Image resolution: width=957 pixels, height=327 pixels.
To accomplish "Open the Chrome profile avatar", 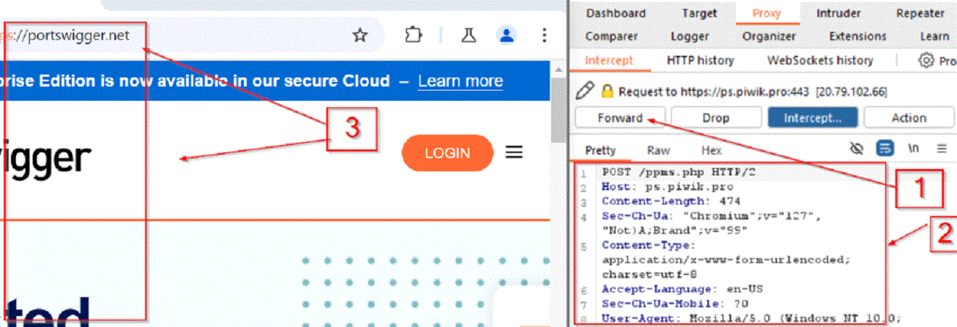I will 507,35.
